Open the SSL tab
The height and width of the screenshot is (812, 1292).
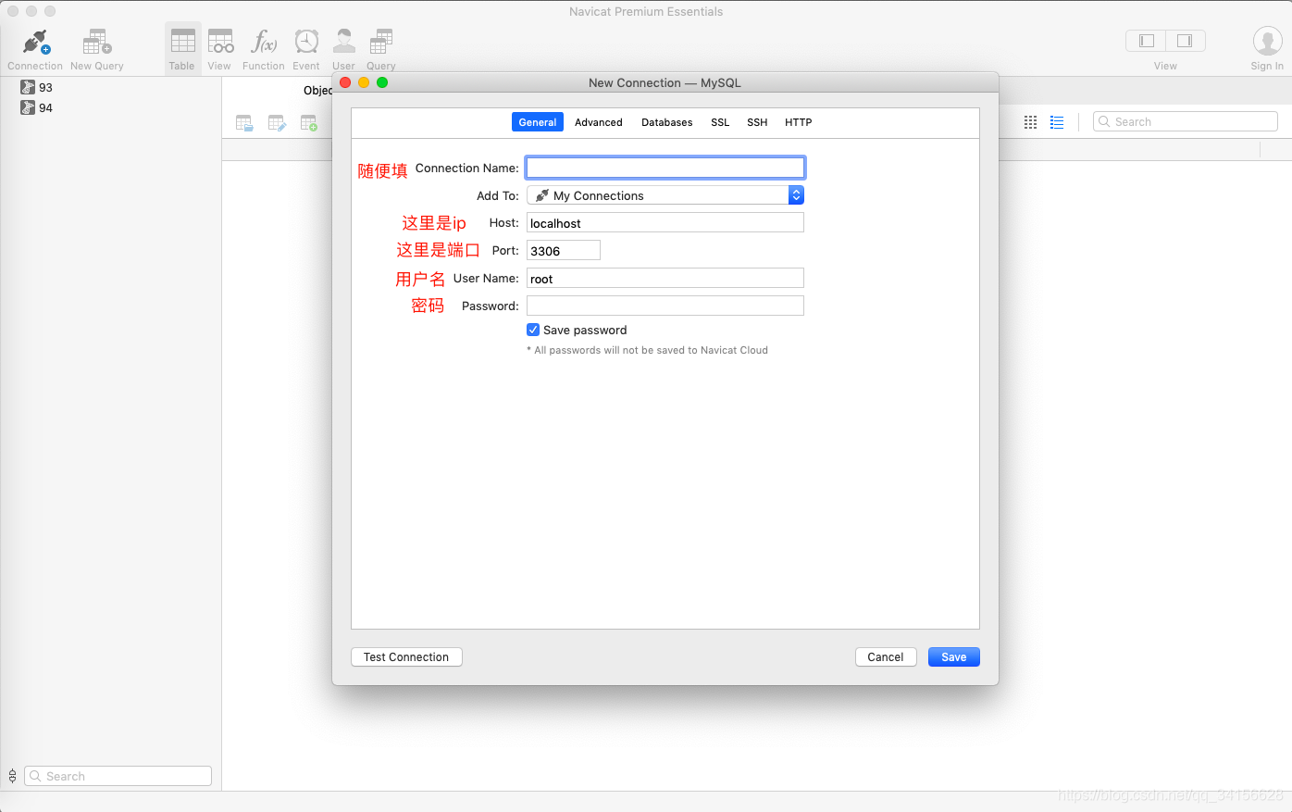(x=720, y=122)
